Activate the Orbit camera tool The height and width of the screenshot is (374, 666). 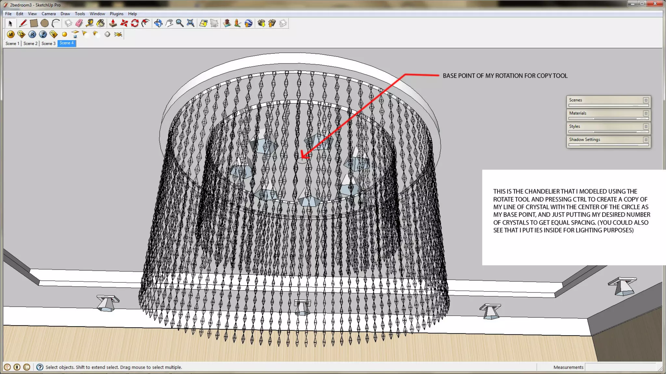pos(158,23)
